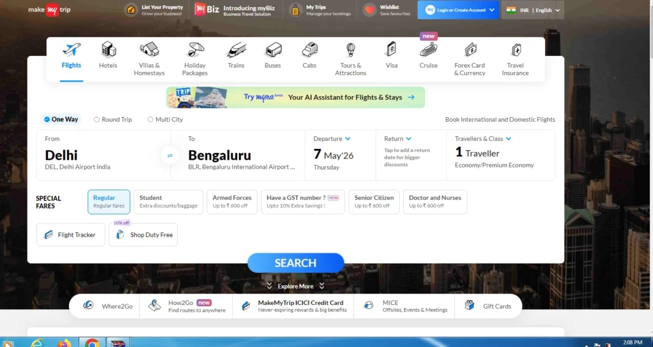Viewport: 653px width, 347px height.
Task: Open the Hotels building icon
Action: click(x=108, y=50)
